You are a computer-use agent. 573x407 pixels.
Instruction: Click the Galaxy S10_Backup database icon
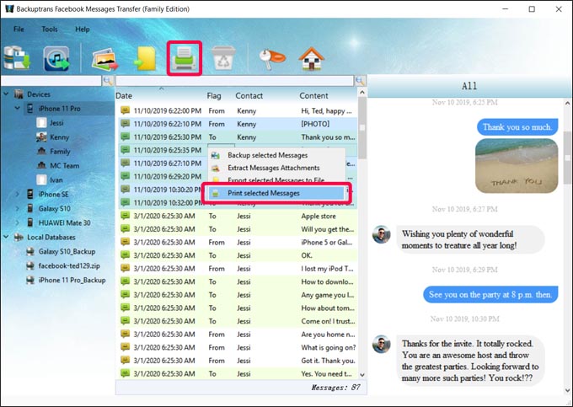point(30,251)
